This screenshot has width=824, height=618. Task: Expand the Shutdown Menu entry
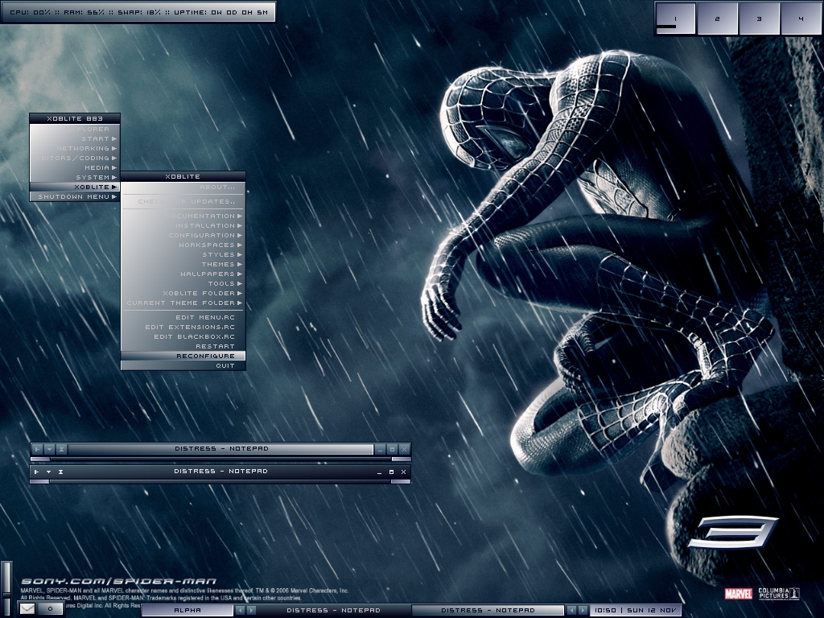pos(75,196)
